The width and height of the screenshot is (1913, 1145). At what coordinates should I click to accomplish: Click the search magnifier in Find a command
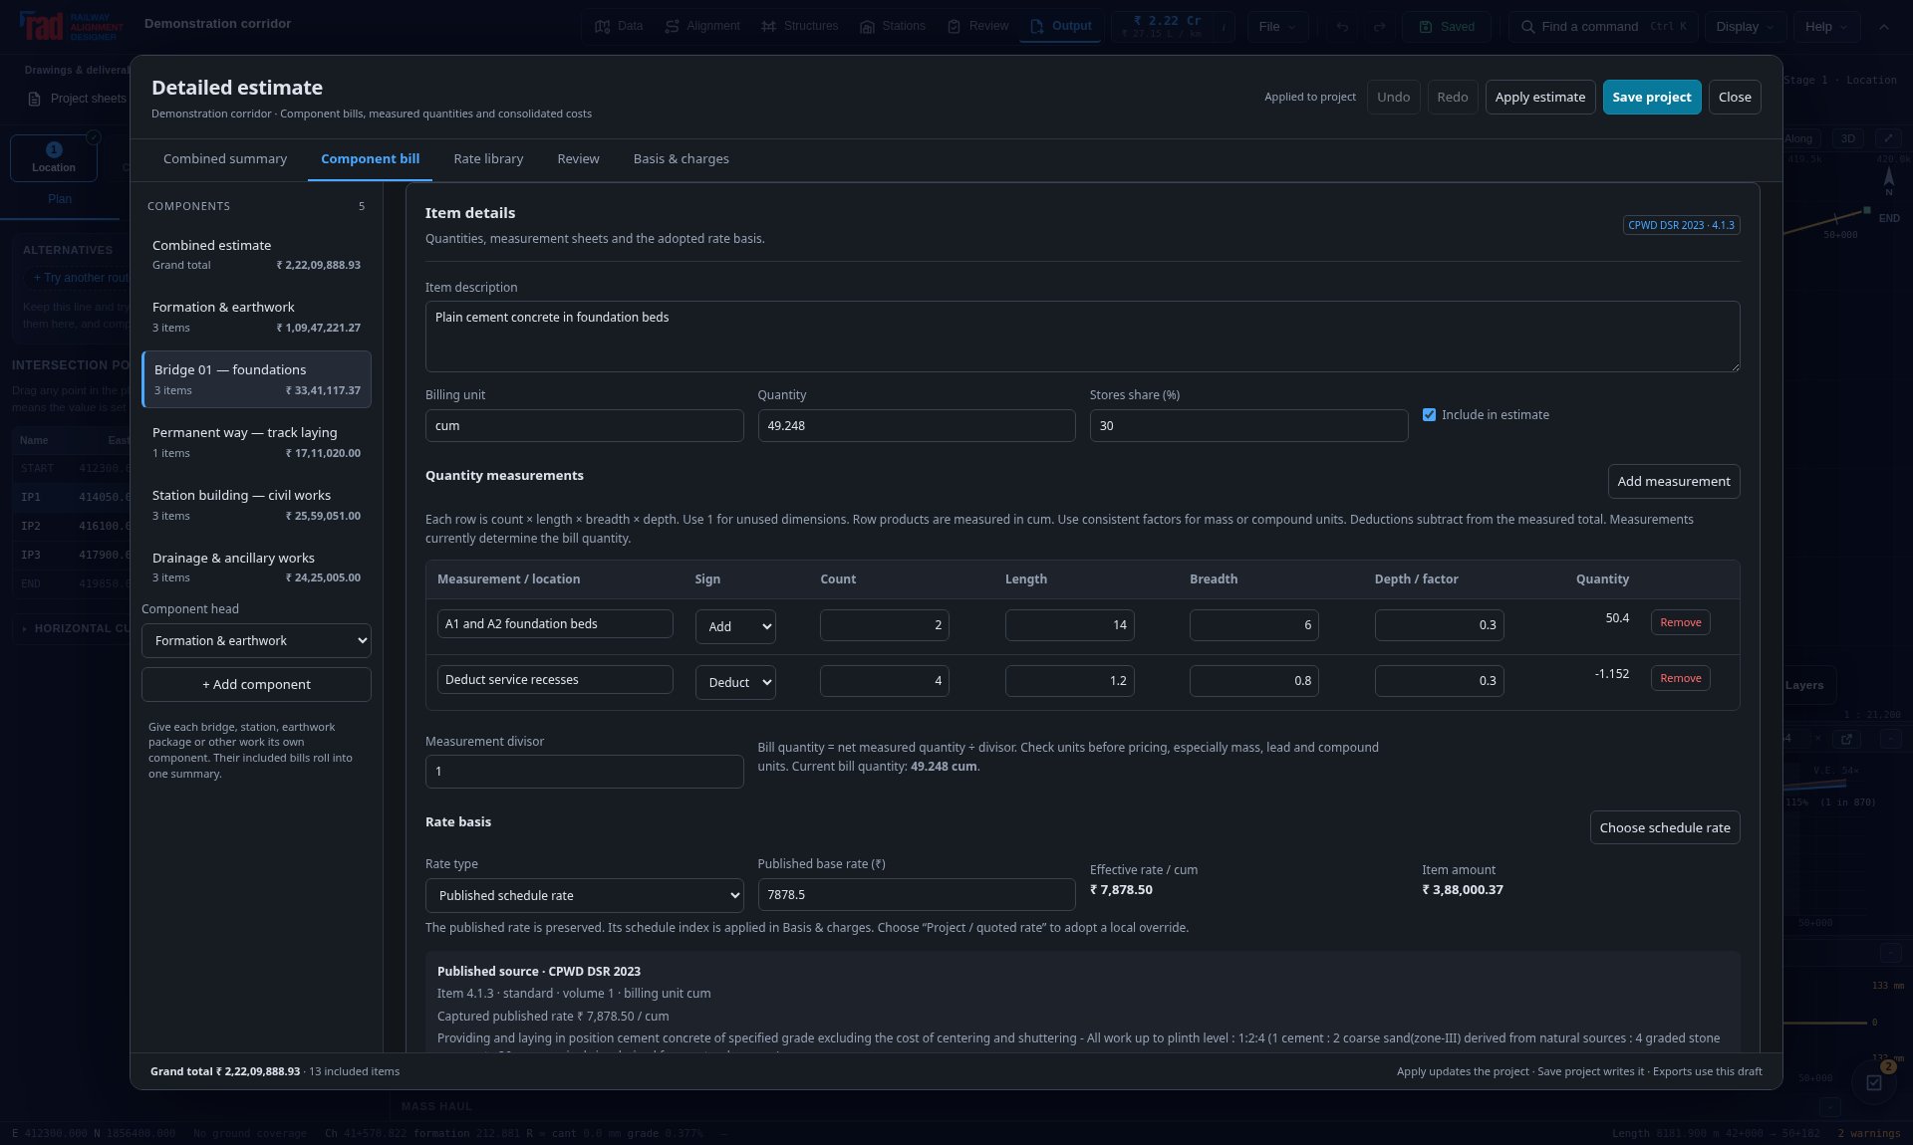tap(1527, 27)
